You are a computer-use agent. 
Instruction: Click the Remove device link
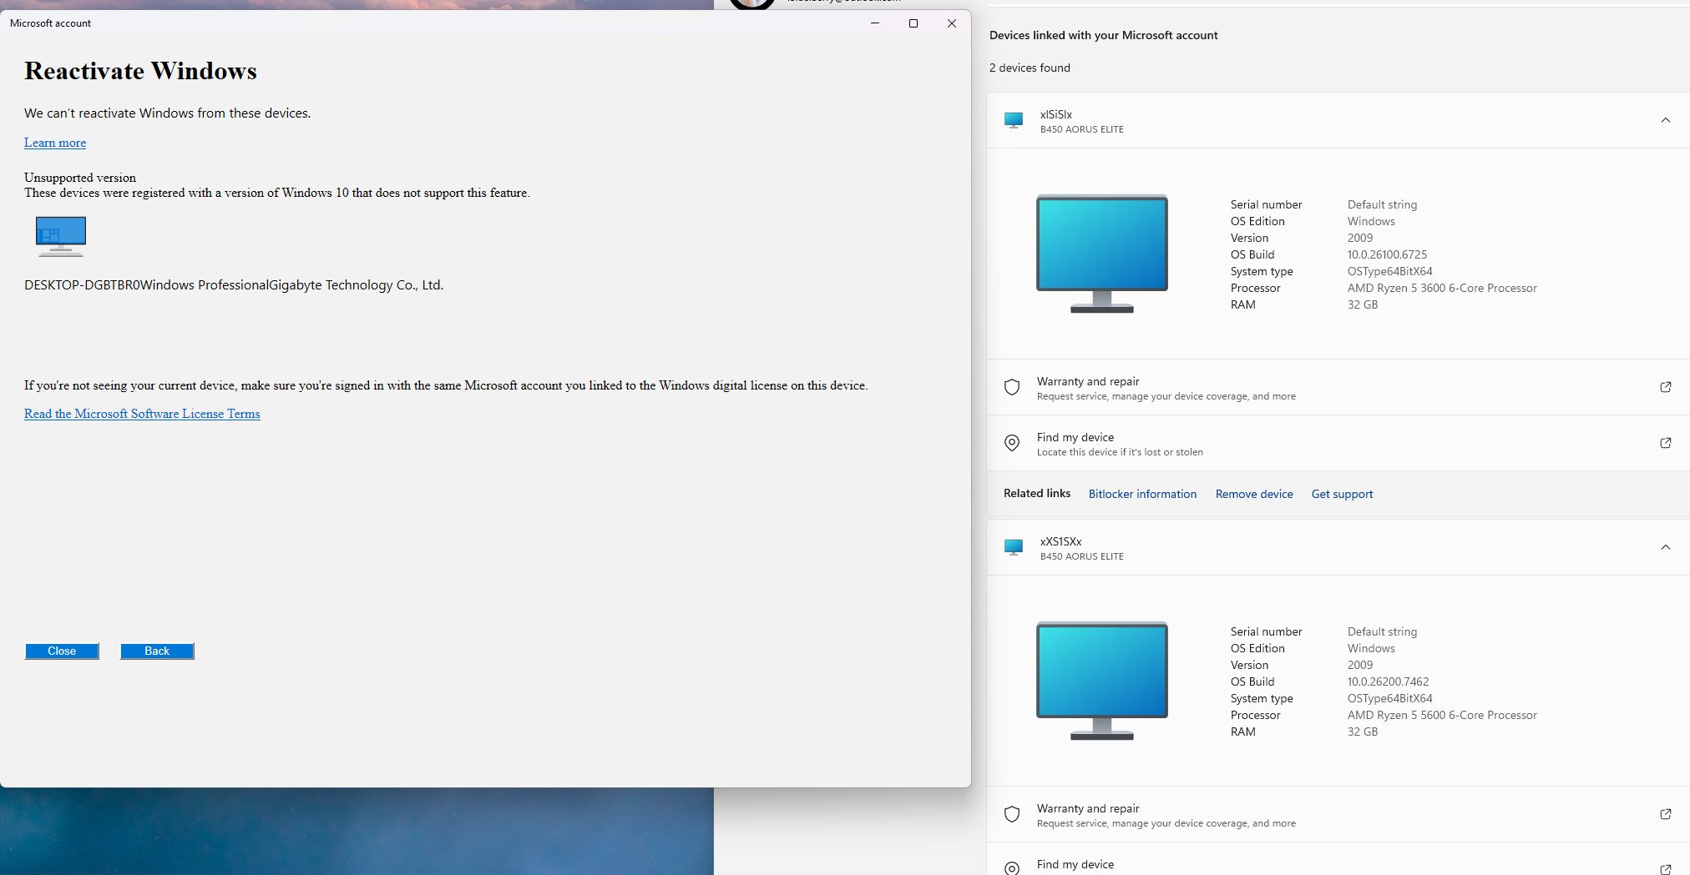pyautogui.click(x=1254, y=494)
